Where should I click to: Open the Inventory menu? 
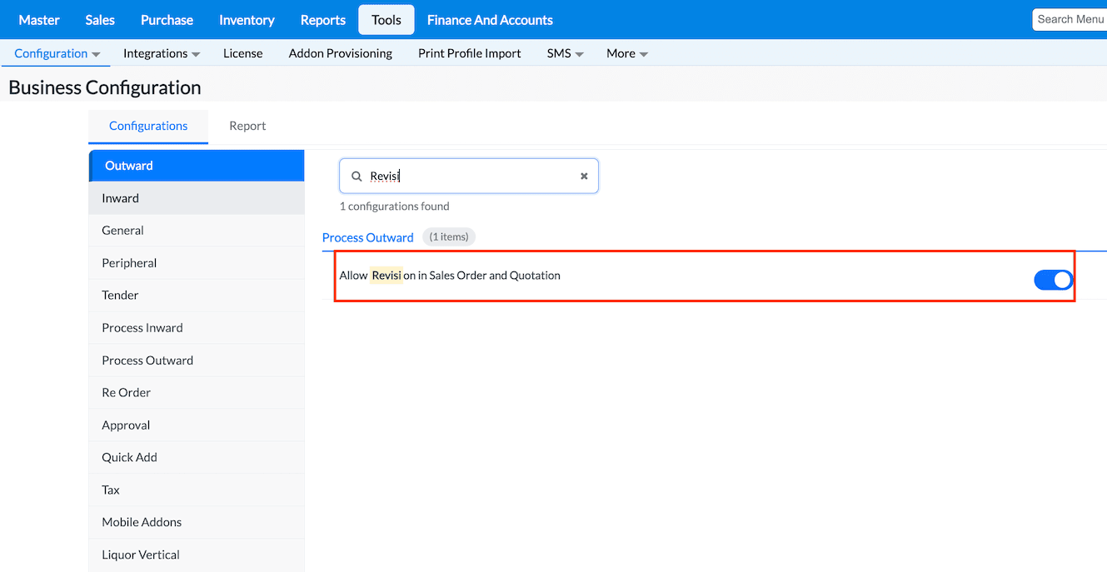247,19
